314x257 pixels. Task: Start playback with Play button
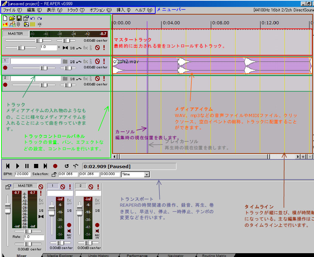18,166
